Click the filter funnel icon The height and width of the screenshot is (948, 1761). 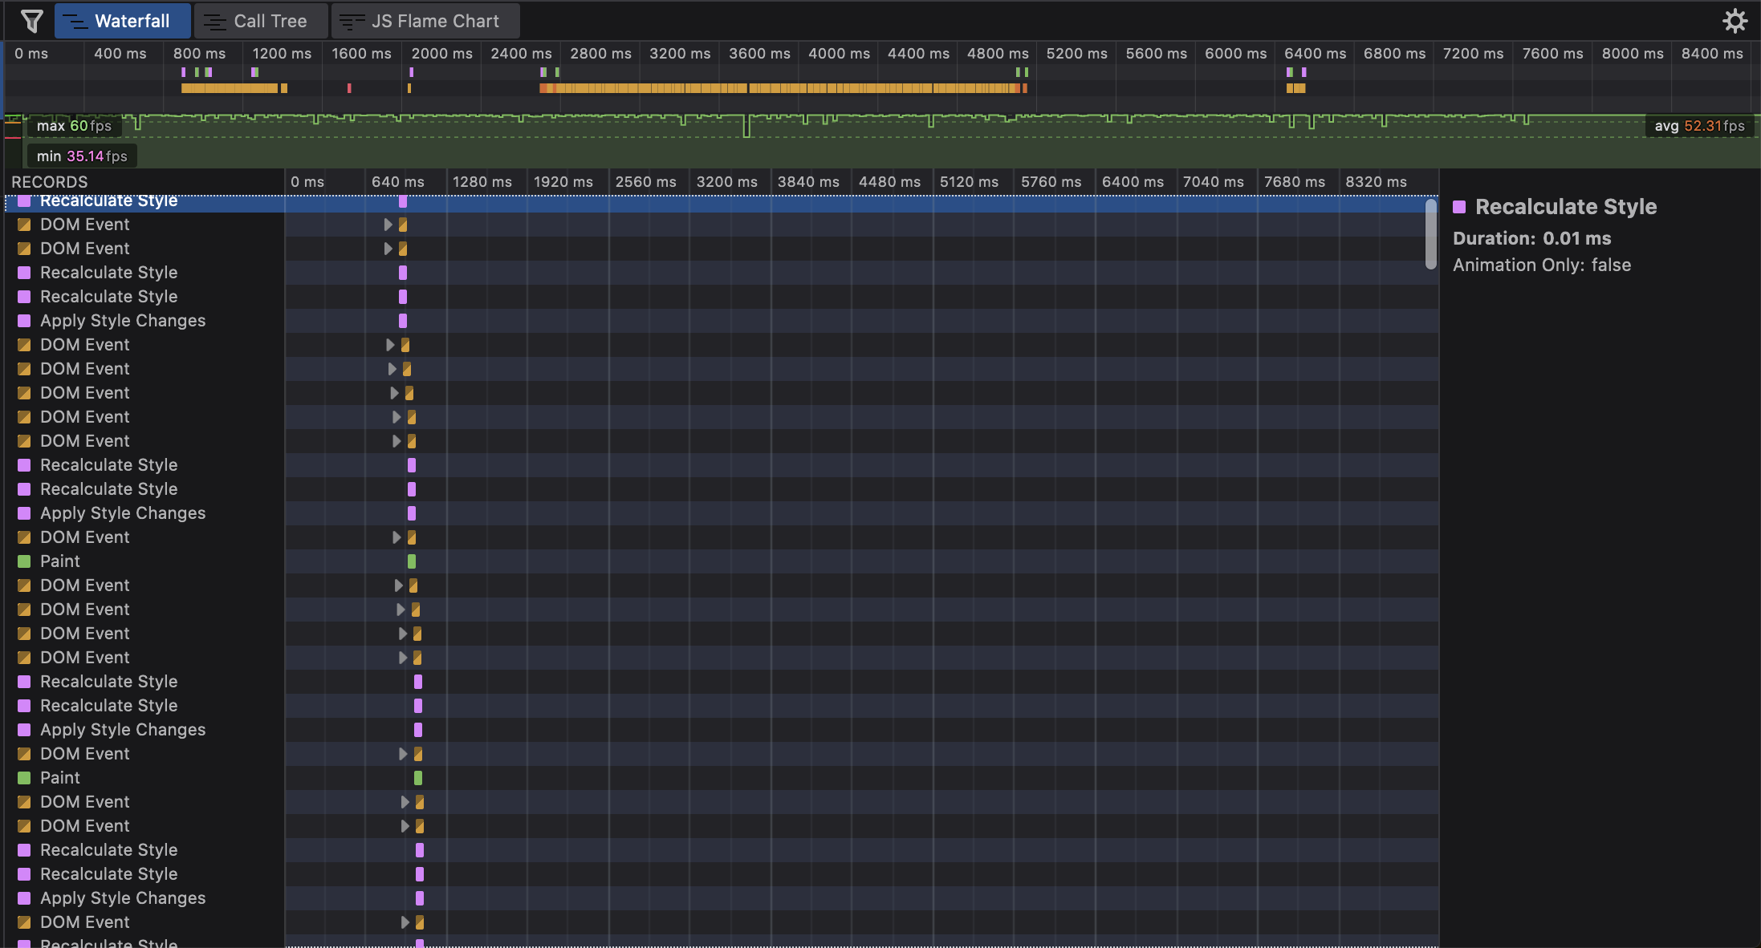(31, 21)
